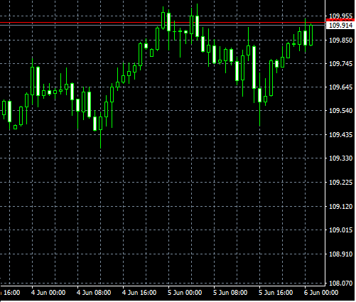The height and width of the screenshot is (302, 356).
Task: Click the 109.015 price axis label
Action: [x=341, y=230]
